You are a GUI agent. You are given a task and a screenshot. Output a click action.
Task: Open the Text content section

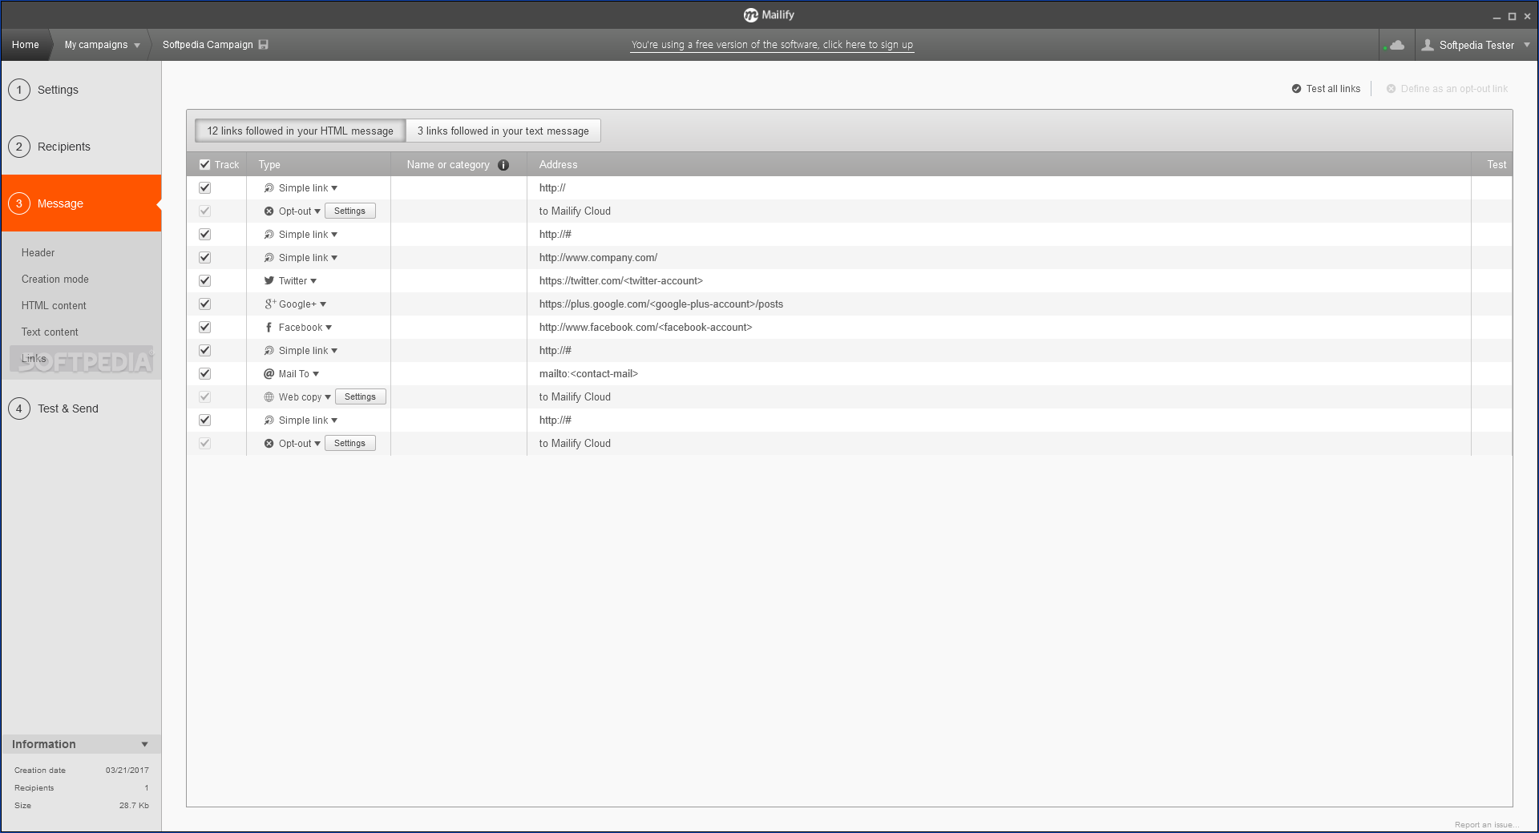click(x=50, y=332)
